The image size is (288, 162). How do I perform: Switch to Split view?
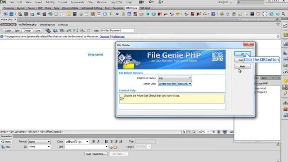click(x=17, y=31)
